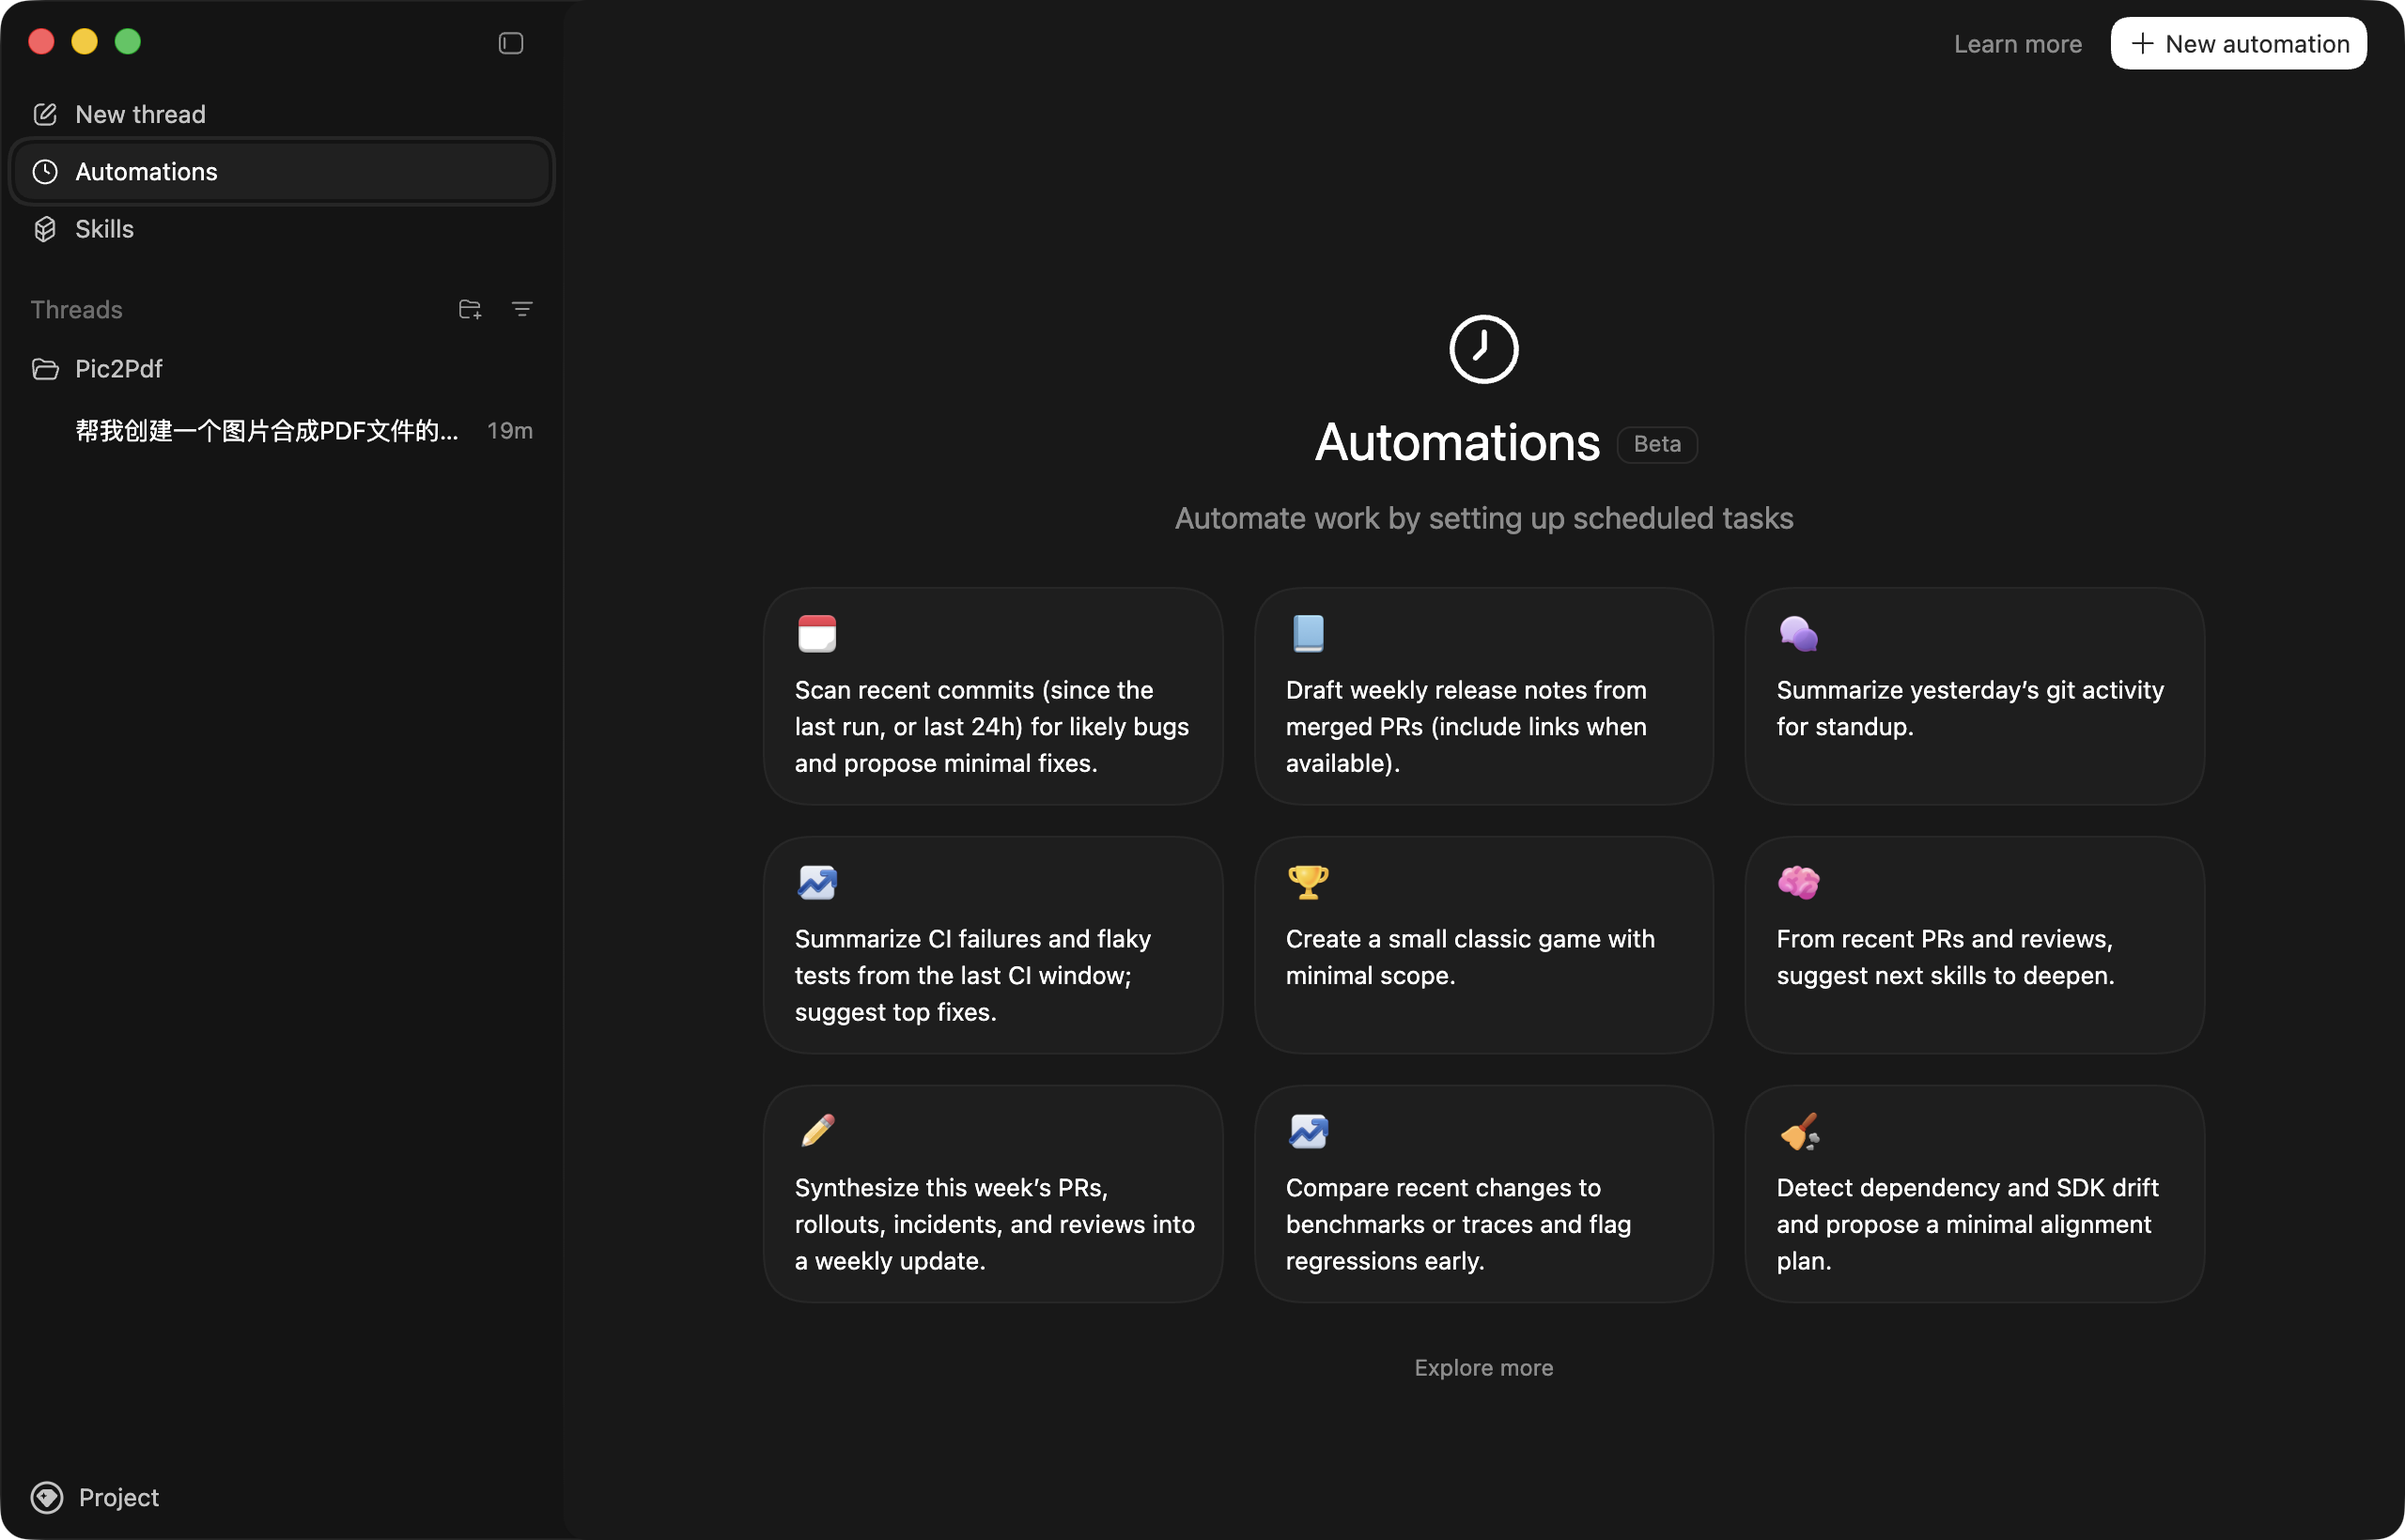Click the New automation button
Viewport: 2405px width, 1540px height.
[2238, 44]
